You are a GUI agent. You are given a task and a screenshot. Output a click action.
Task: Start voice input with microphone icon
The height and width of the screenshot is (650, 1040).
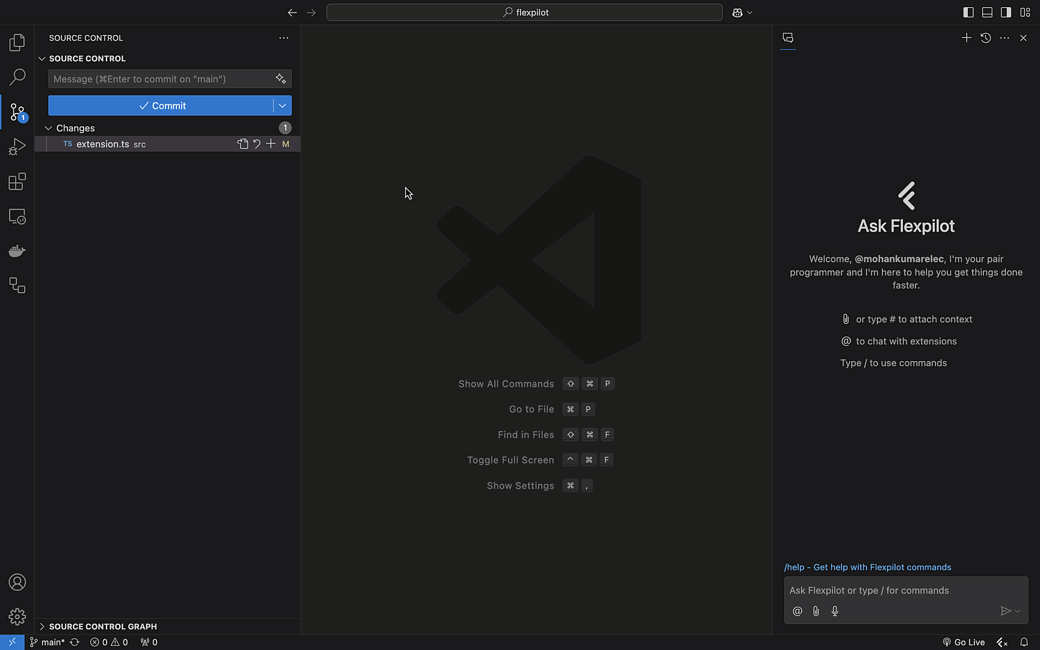coord(835,611)
